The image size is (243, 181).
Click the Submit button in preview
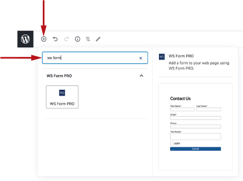195,149
